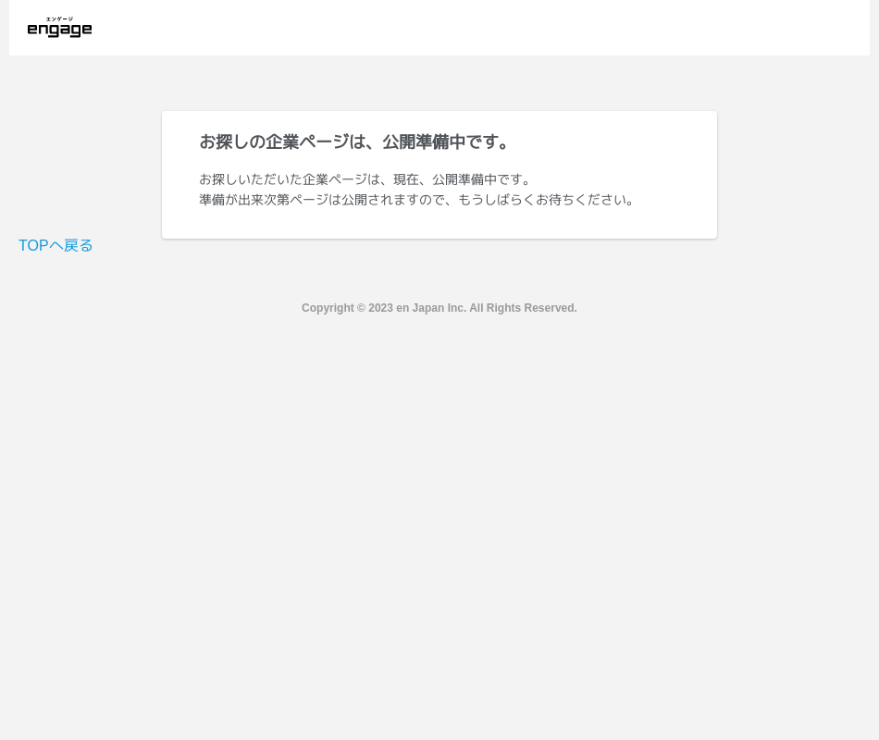Click the engage logo in the header
Viewport: 879px width, 740px height.
(59, 30)
